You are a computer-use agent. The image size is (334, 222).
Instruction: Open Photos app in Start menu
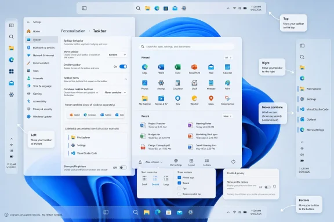(144, 84)
